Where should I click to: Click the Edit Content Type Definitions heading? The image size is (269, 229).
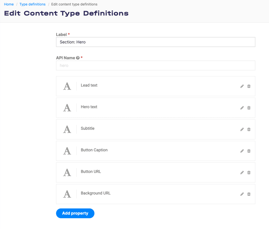pos(66,13)
